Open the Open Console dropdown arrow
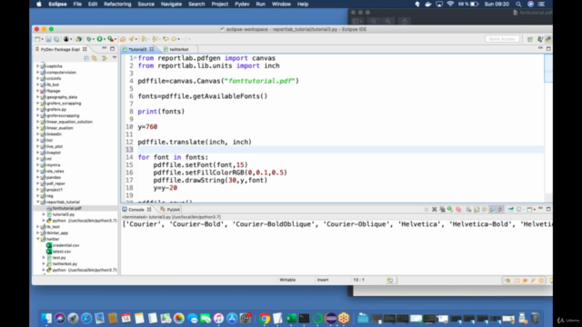The height and width of the screenshot is (327, 582). 534,210
